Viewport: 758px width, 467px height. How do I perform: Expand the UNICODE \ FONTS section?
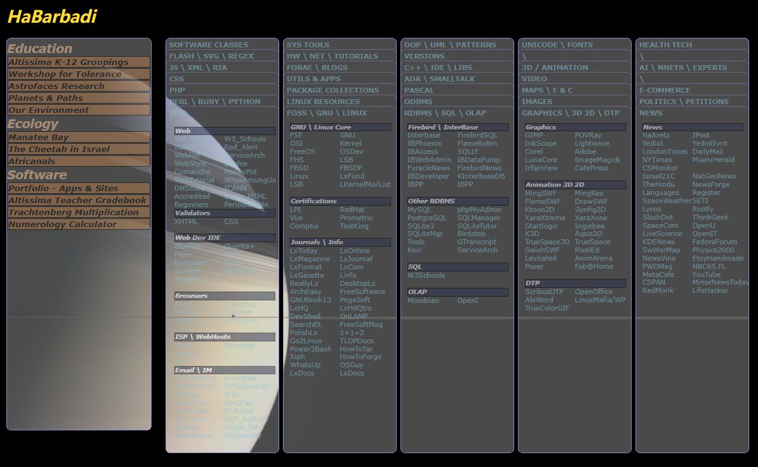pyautogui.click(x=574, y=45)
